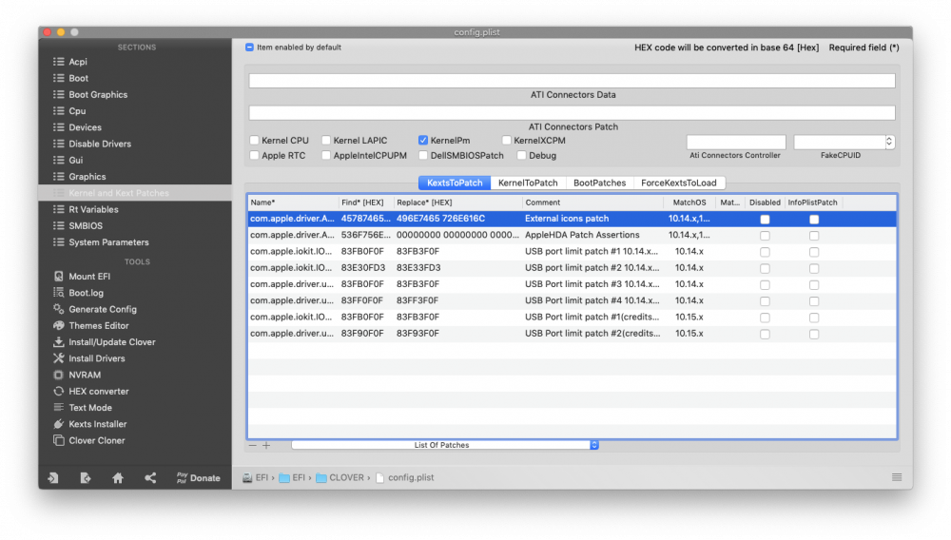
Task: Click the Text Mode lines icon
Action: click(59, 407)
